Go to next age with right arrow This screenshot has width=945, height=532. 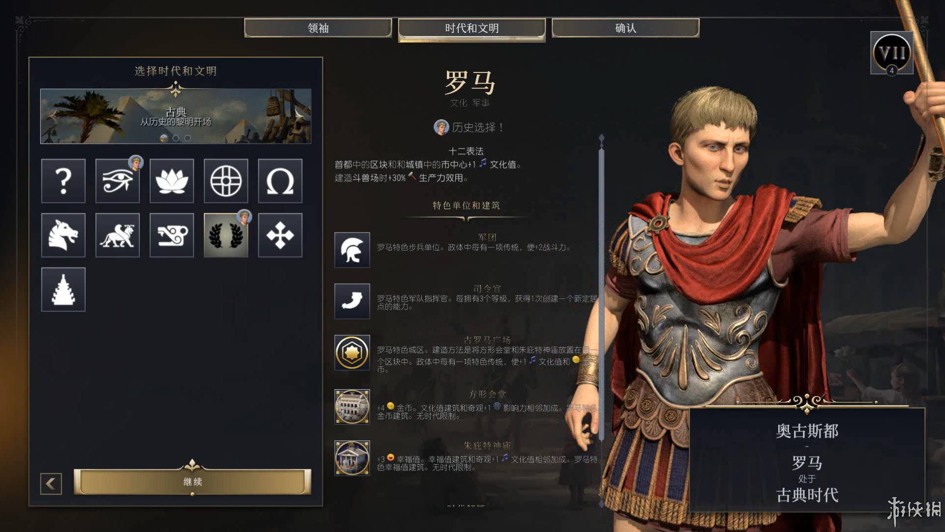299,115
